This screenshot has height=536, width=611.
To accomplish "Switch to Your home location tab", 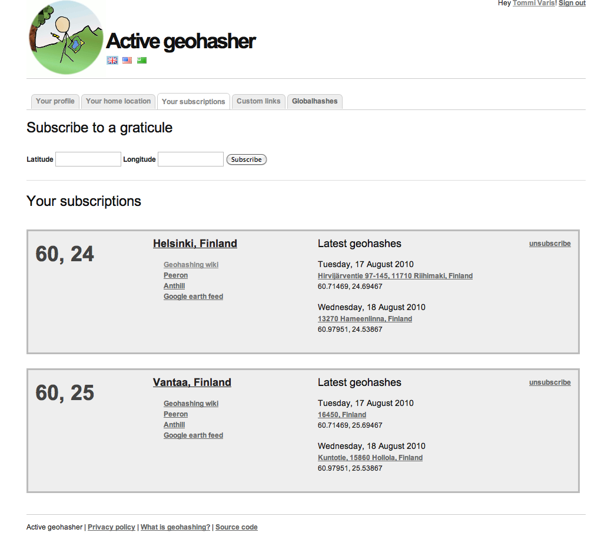I will click(118, 101).
